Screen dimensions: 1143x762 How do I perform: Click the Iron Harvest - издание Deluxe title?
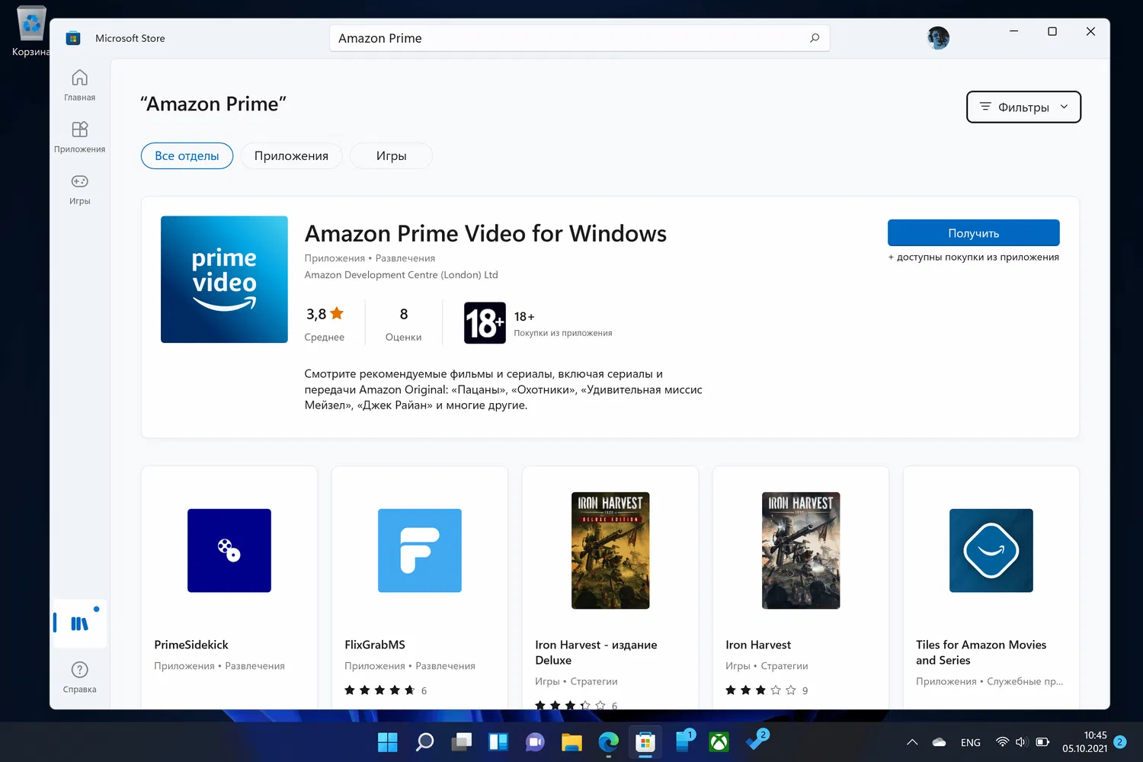point(596,652)
